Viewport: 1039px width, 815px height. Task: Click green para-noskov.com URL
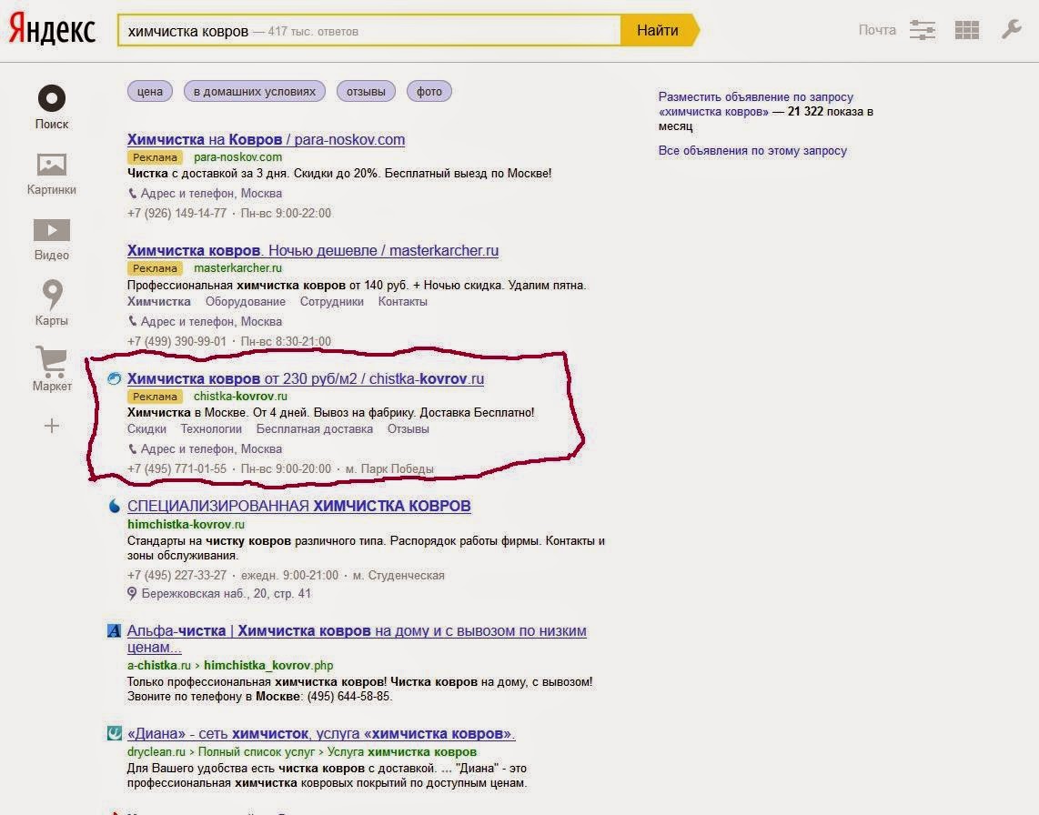[x=237, y=157]
